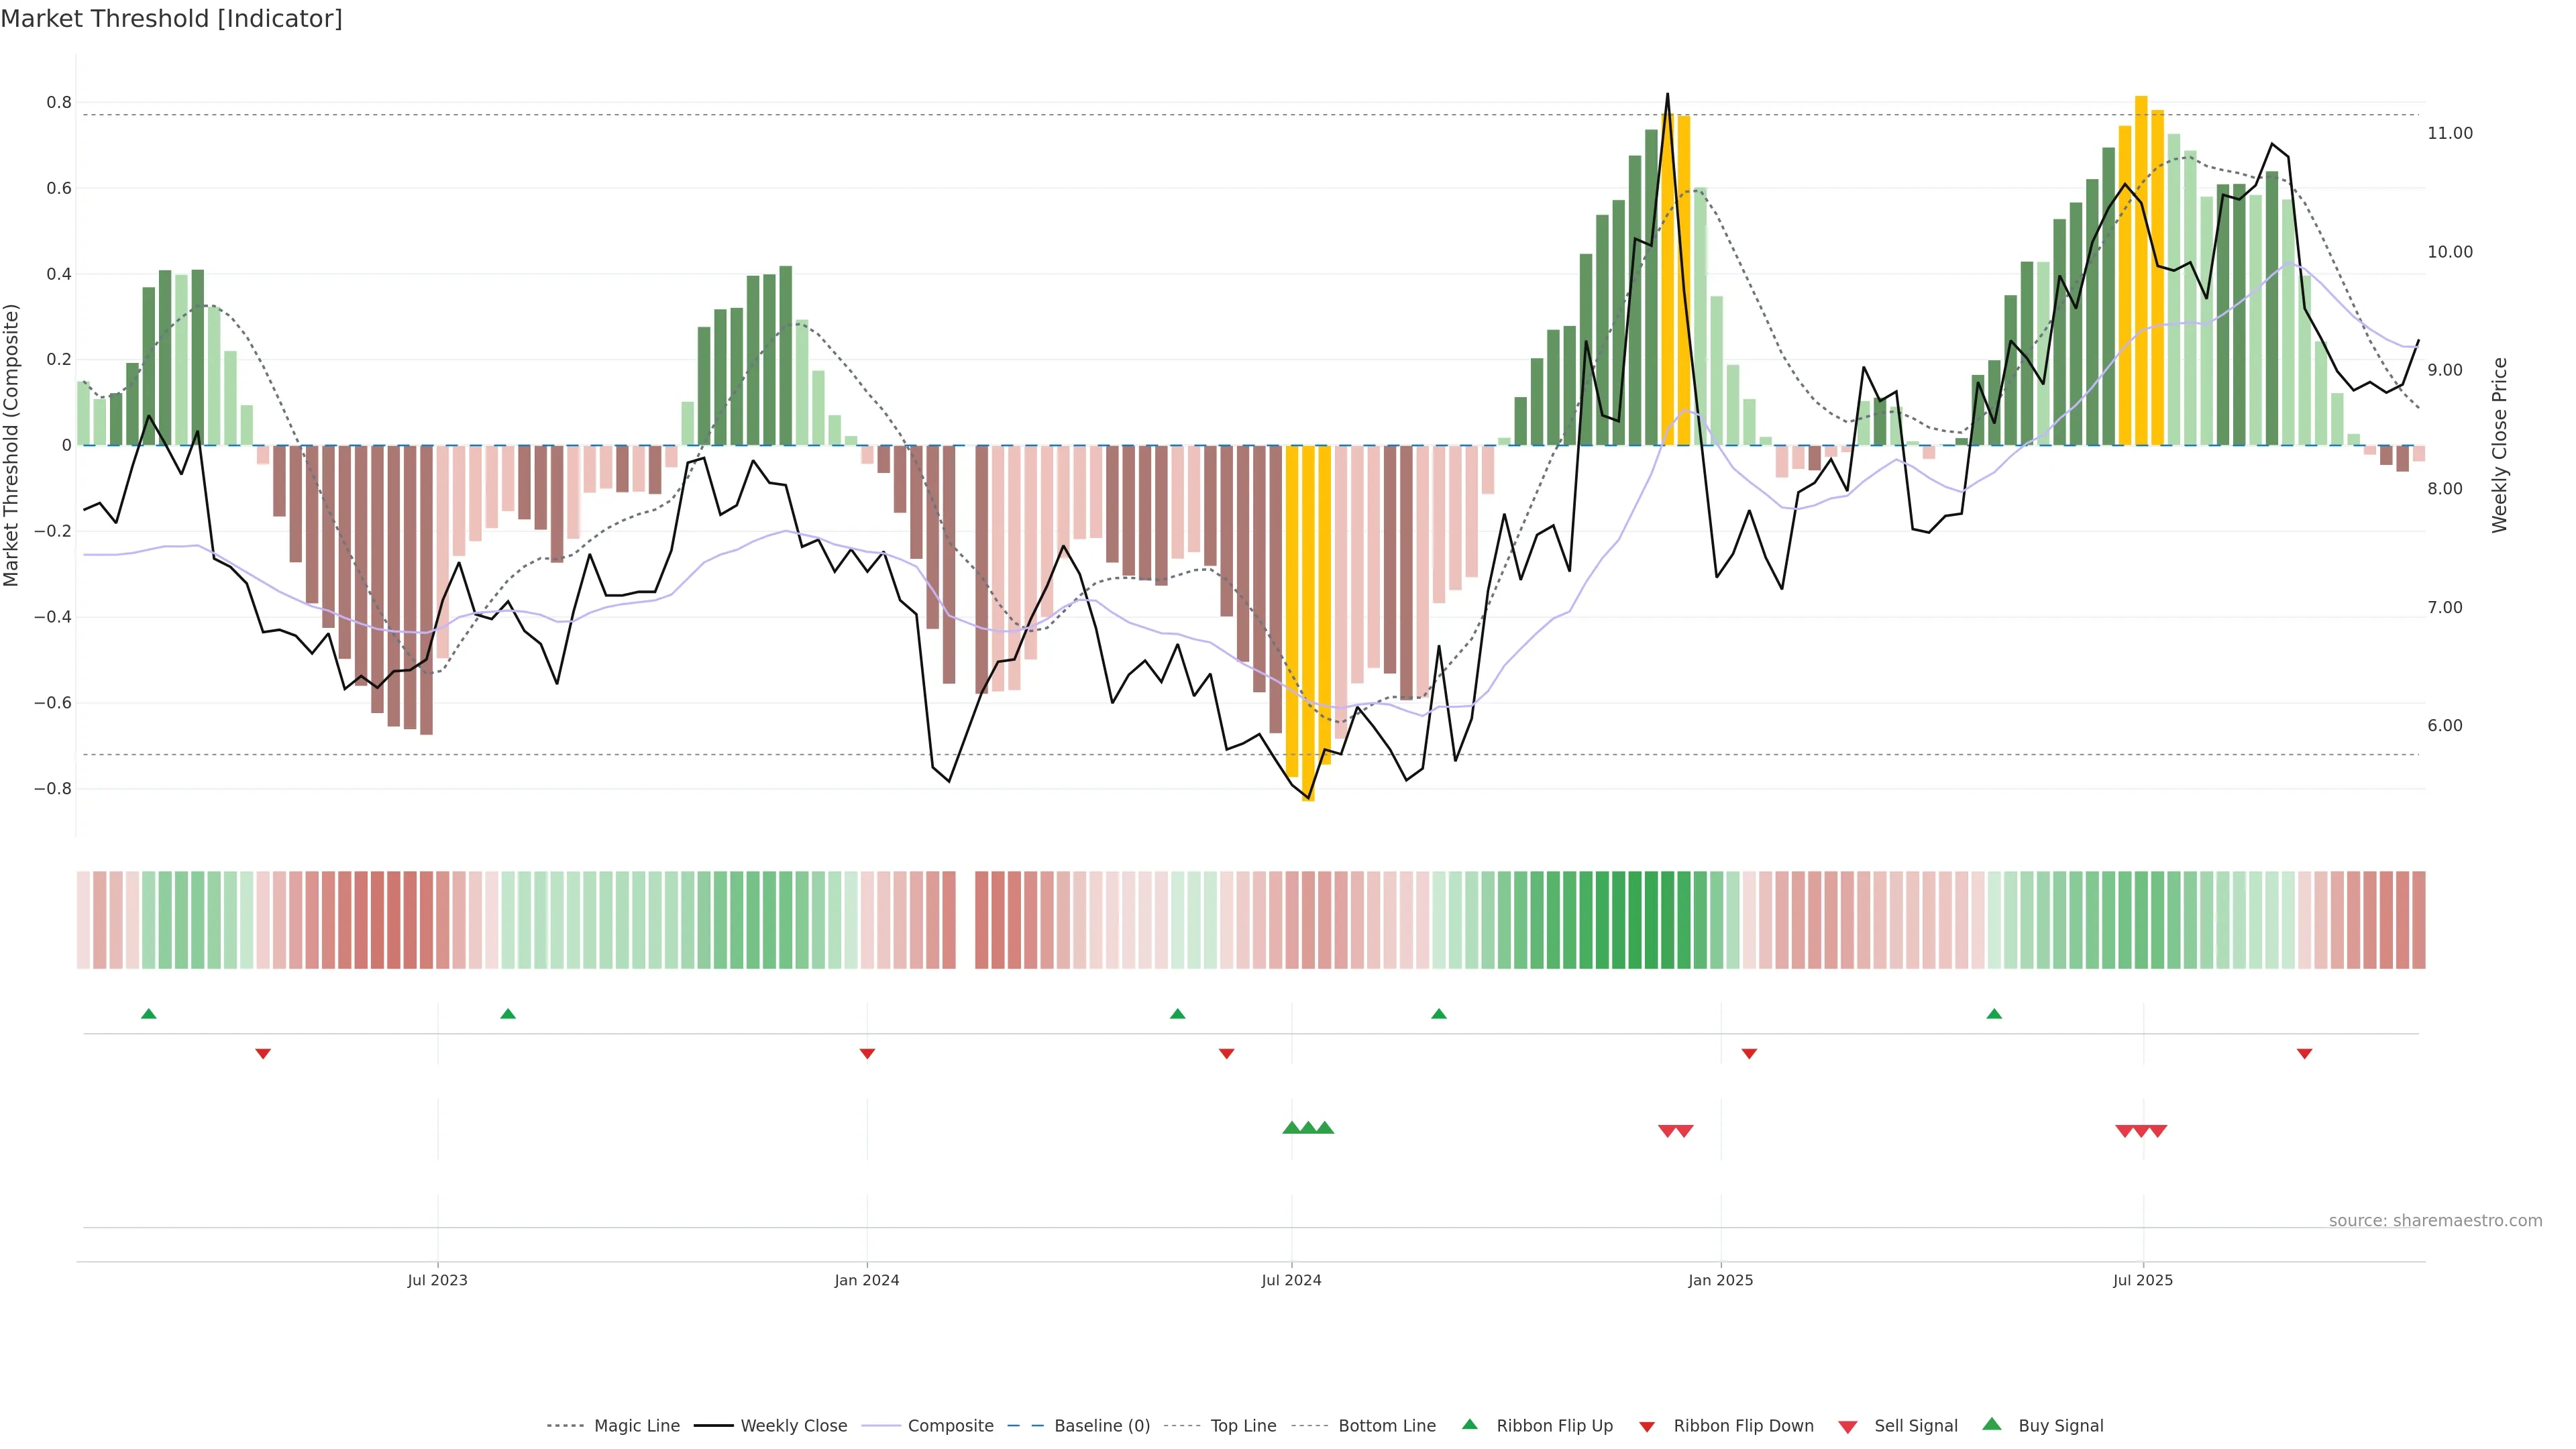Click the middle Buy Signal triangle near Jul 2024
Viewport: 2576px width, 1449px height.
[x=1308, y=1128]
